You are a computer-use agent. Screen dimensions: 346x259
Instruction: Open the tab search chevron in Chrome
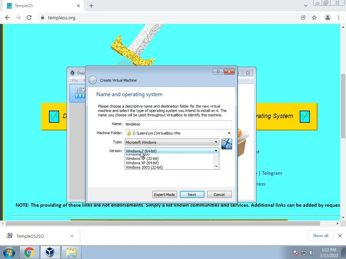pos(305,6)
